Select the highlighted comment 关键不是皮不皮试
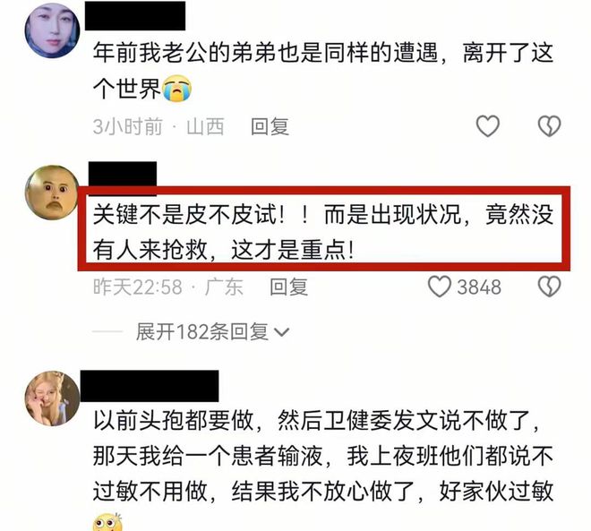Image resolution: width=591 pixels, height=531 pixels. tap(323, 233)
